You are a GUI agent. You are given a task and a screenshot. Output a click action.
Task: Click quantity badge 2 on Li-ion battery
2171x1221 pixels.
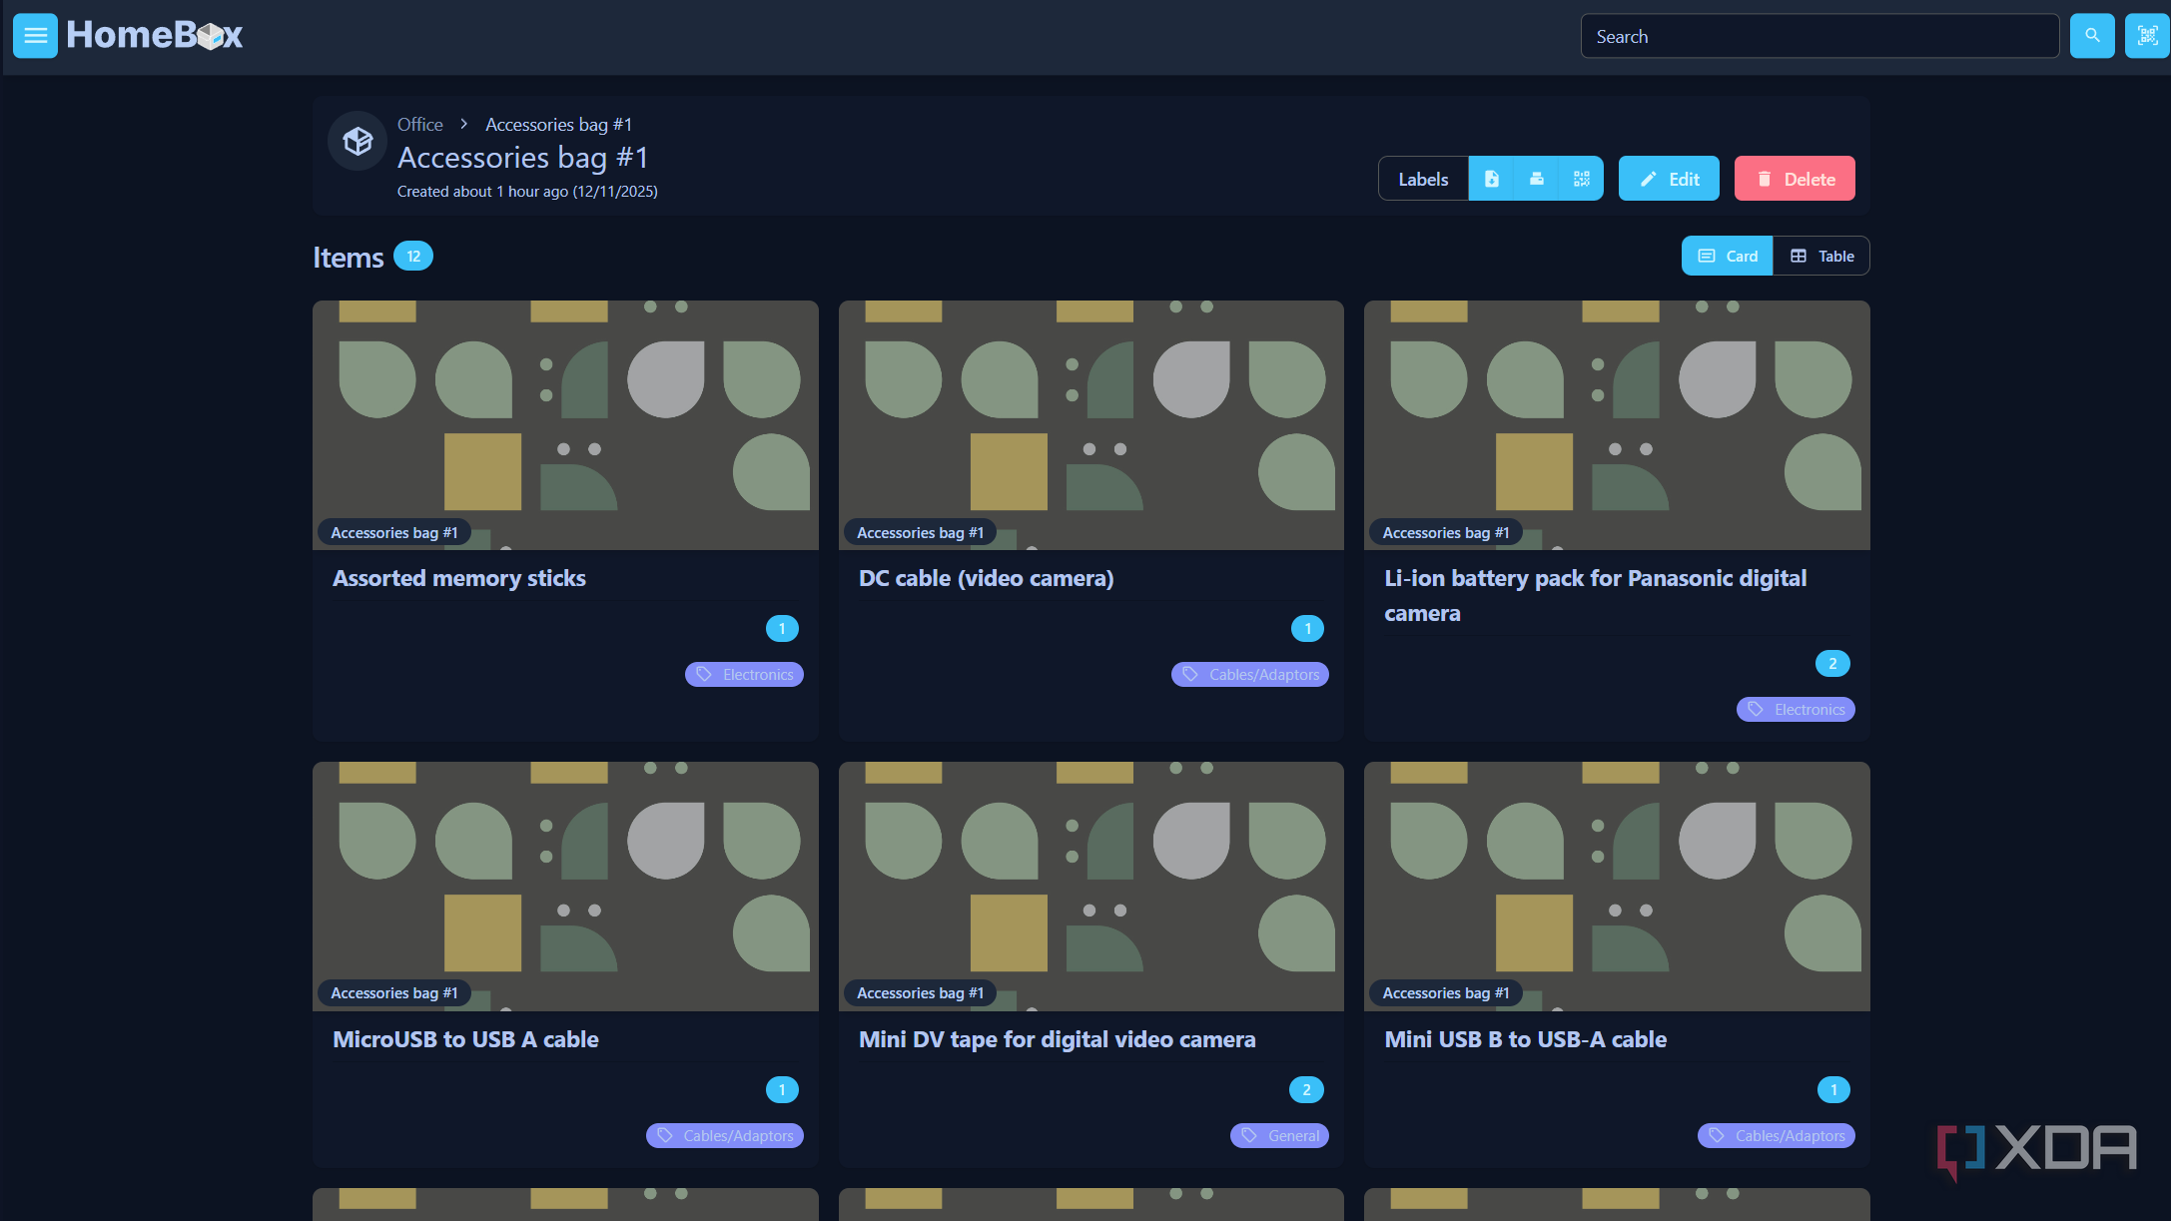click(1832, 664)
